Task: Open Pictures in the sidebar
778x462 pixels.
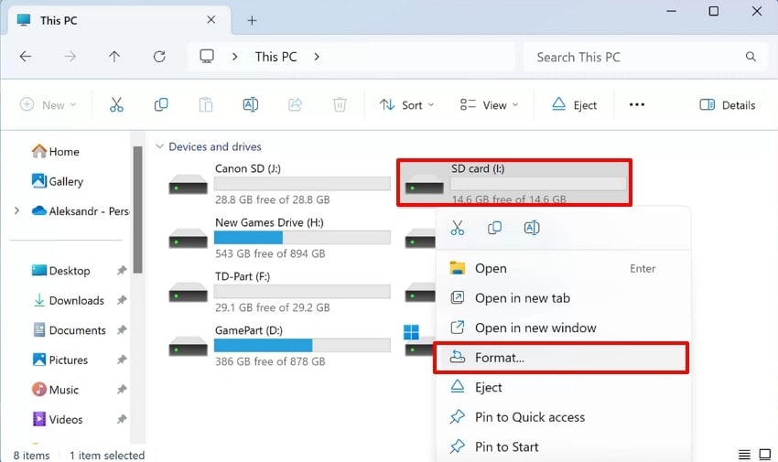Action: coord(59,360)
